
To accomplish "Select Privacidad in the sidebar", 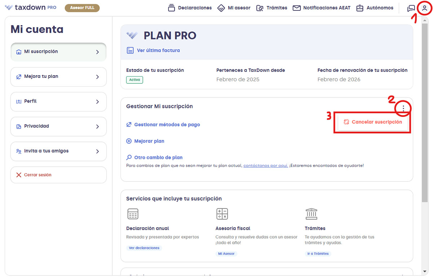I will click(58, 127).
